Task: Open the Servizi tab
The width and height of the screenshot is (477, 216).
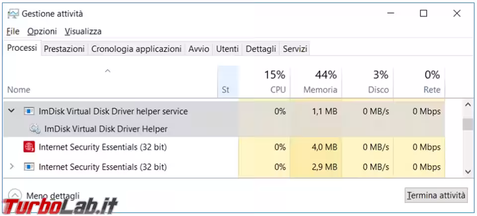Action: click(295, 49)
